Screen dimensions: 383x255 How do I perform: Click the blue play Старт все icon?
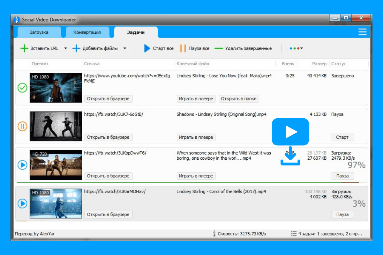click(x=147, y=48)
